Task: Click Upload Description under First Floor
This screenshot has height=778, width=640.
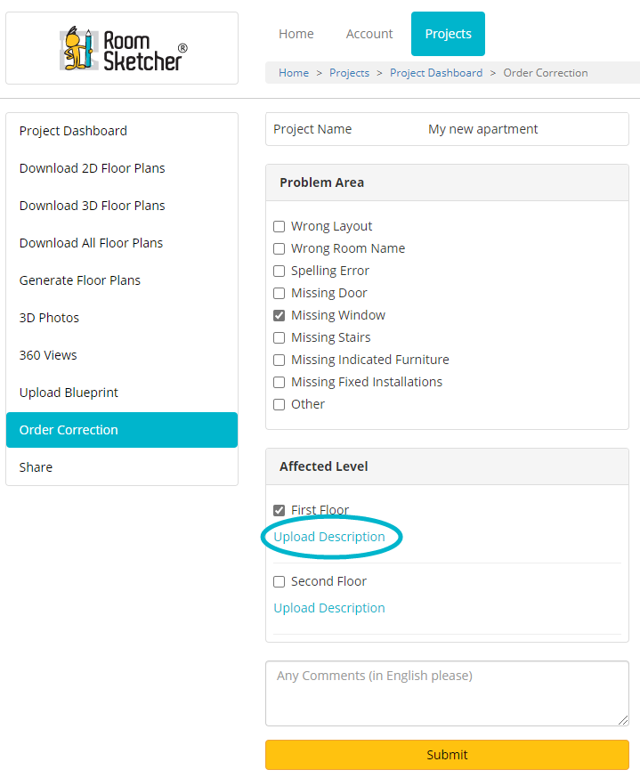Action: [329, 537]
